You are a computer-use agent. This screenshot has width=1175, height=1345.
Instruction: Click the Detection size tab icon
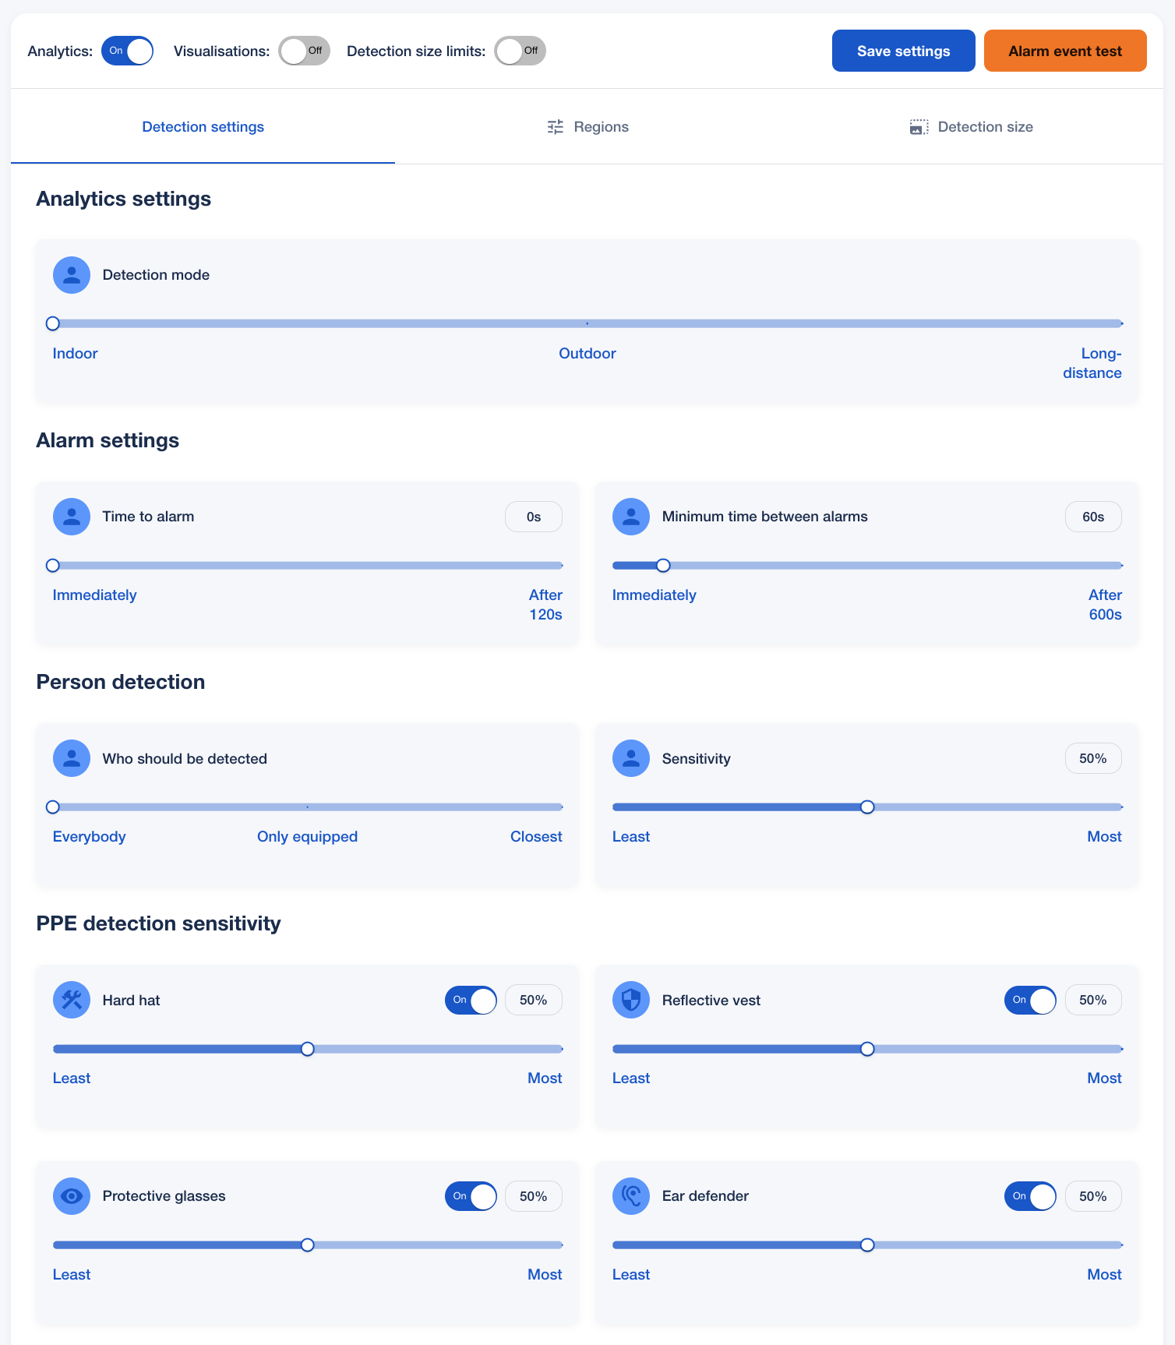(x=919, y=127)
